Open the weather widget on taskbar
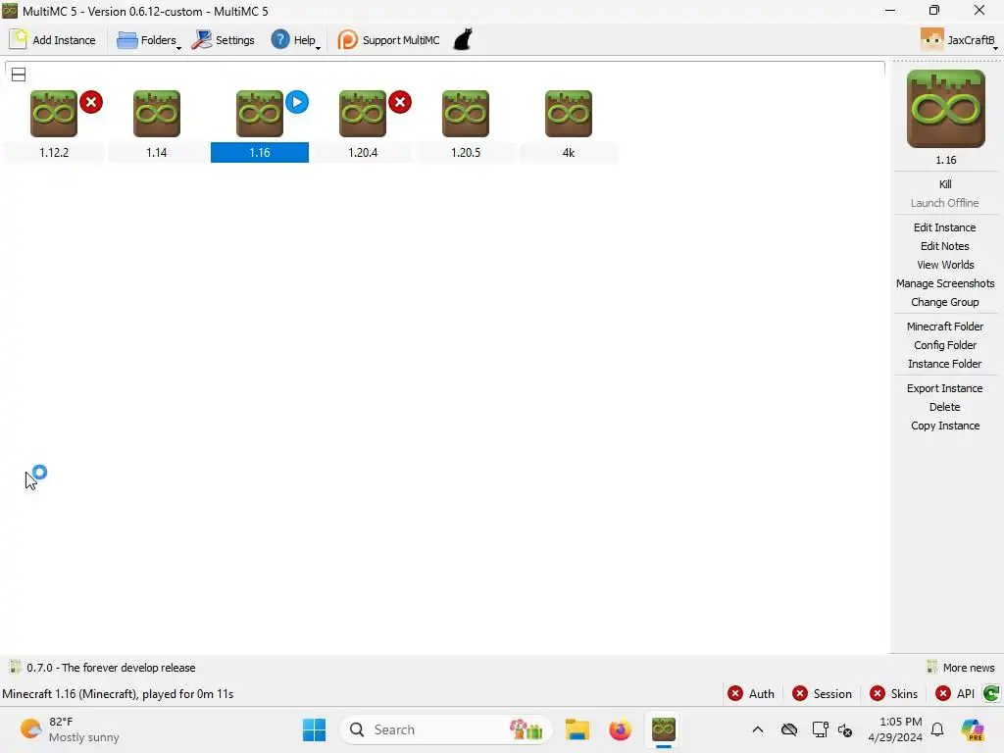The height and width of the screenshot is (753, 1004). tap(70, 729)
